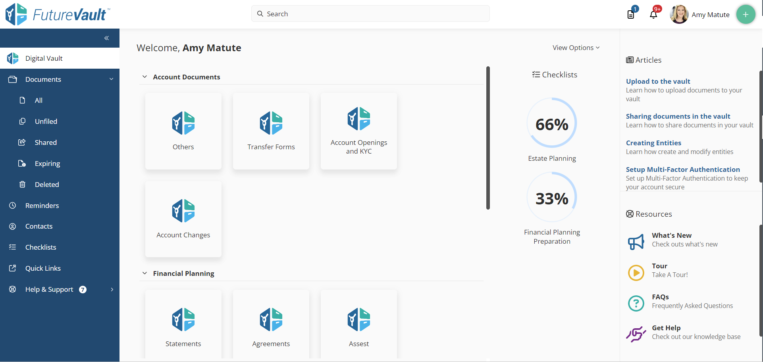Click the Quick Links external-link icon
Viewport: 763px width, 362px height.
click(x=13, y=268)
